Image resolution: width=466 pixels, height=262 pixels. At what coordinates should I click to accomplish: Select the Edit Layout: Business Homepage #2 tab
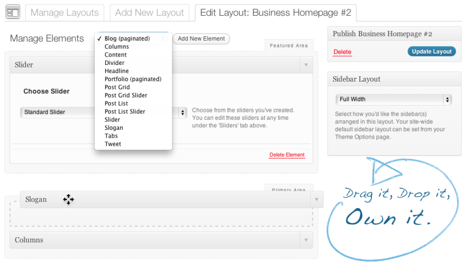tap(275, 13)
